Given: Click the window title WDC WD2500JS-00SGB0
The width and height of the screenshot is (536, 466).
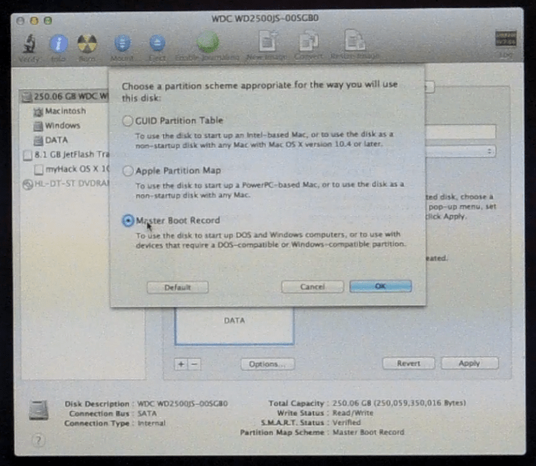Looking at the screenshot, I should click(265, 18).
